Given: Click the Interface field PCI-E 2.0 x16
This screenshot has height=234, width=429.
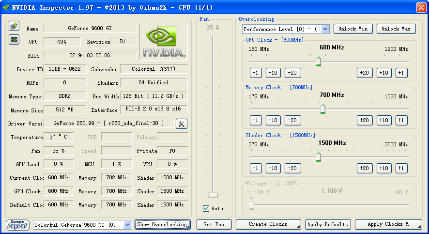Looking at the screenshot, I should click(x=154, y=109).
